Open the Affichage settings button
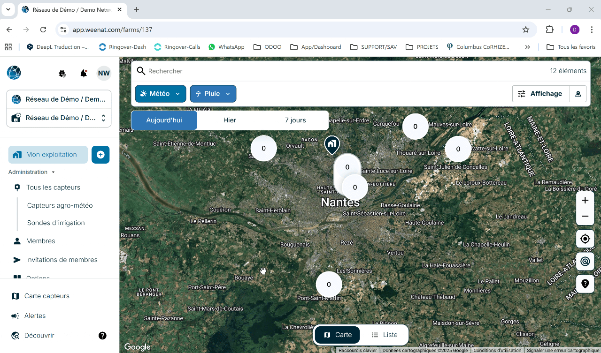The width and height of the screenshot is (601, 353). point(541,94)
